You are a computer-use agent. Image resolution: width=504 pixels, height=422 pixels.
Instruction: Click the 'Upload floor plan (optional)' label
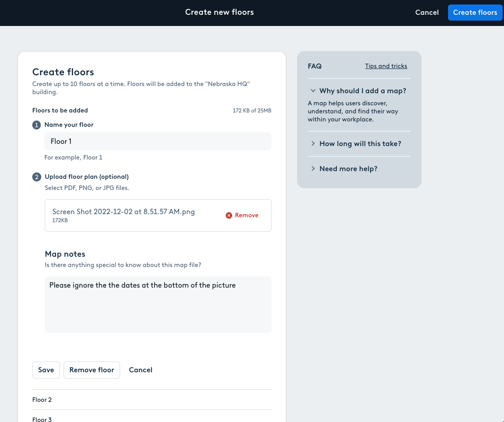[x=87, y=177]
